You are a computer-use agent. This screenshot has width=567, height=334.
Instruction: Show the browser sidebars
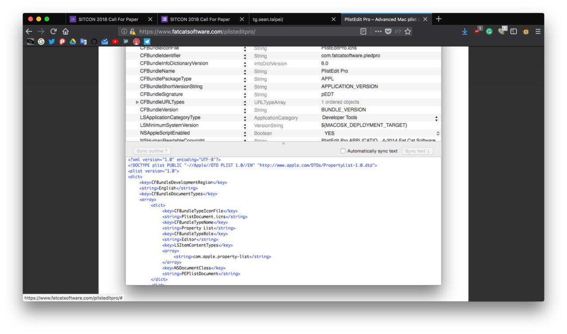click(514, 31)
